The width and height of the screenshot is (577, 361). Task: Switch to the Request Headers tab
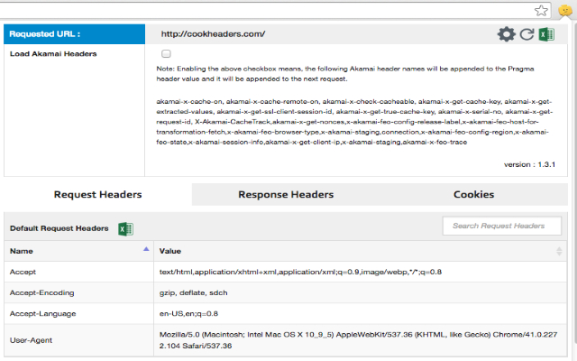98,195
